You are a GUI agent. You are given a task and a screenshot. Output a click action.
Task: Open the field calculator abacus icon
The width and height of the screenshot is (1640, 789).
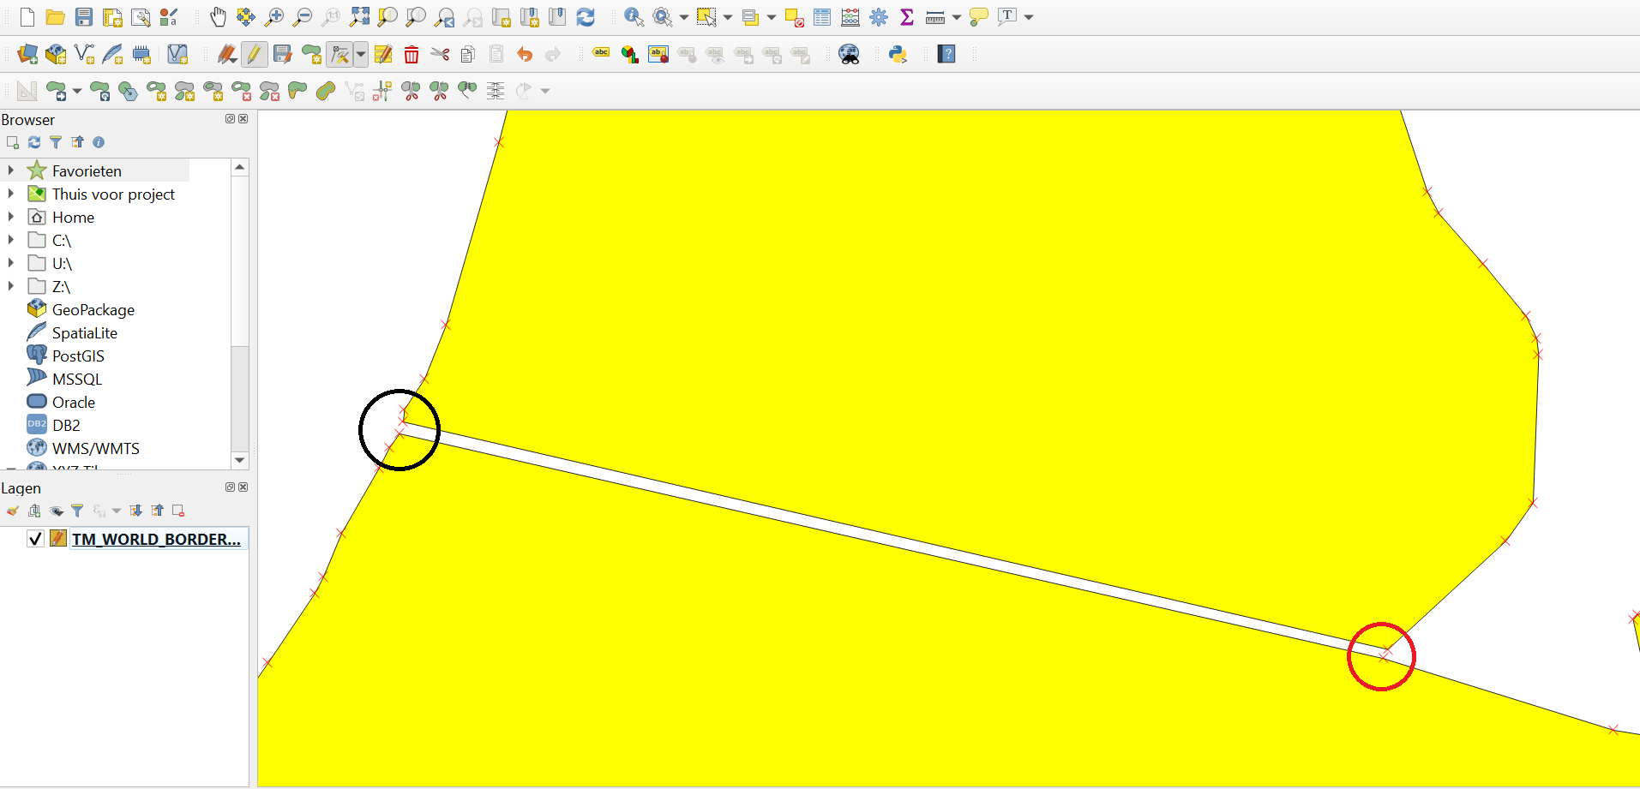click(850, 17)
